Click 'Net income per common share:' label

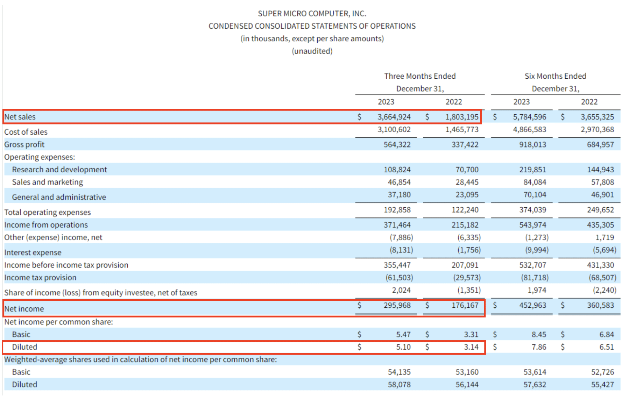(58, 322)
